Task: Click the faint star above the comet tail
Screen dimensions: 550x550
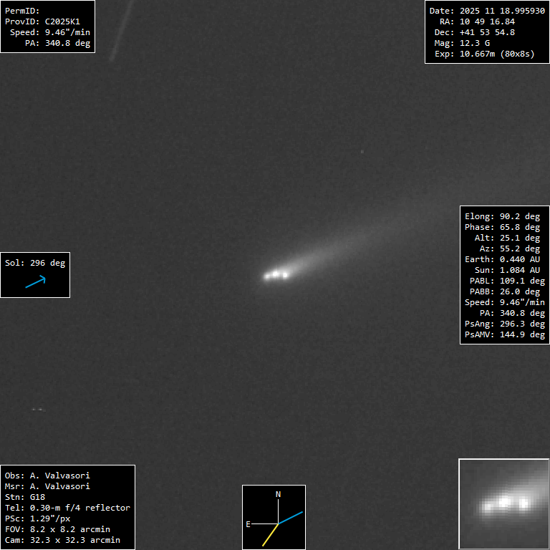Action: (x=362, y=151)
